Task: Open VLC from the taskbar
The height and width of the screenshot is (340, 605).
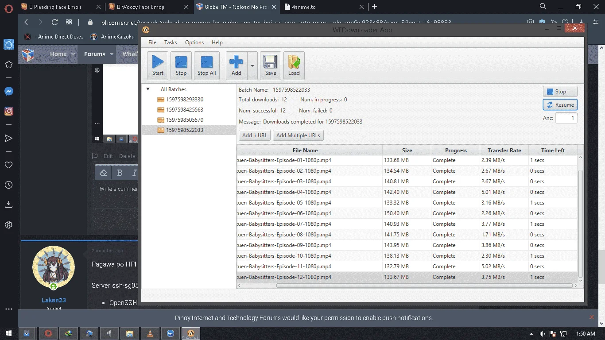Action: coord(150,333)
